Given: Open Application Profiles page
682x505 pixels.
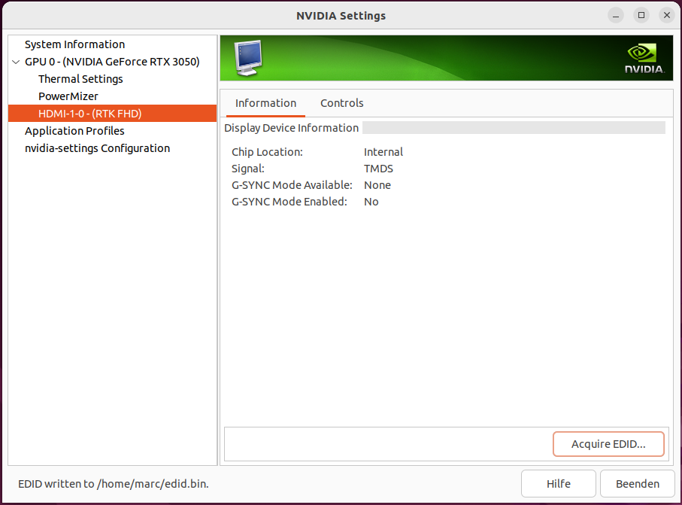Looking at the screenshot, I should click(74, 131).
